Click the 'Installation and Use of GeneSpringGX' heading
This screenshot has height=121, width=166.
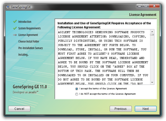(x=104, y=25)
